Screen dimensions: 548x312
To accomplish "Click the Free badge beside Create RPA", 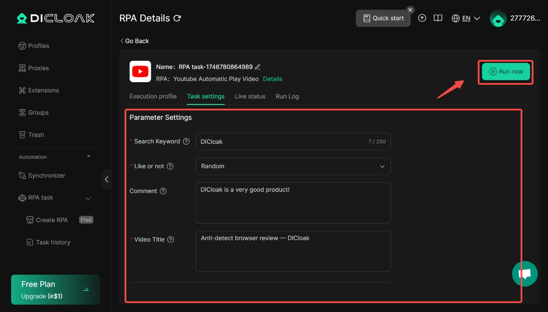I will pos(86,220).
